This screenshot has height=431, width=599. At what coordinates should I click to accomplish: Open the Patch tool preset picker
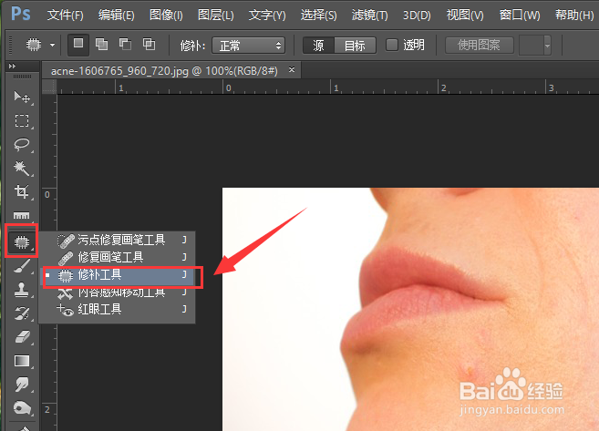[52, 45]
